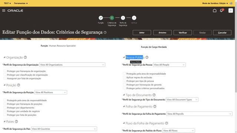Image resolution: width=237 pixels, height=133 pixels.
Task: Jump to step 4 Verificar circle
Action: (134, 18)
